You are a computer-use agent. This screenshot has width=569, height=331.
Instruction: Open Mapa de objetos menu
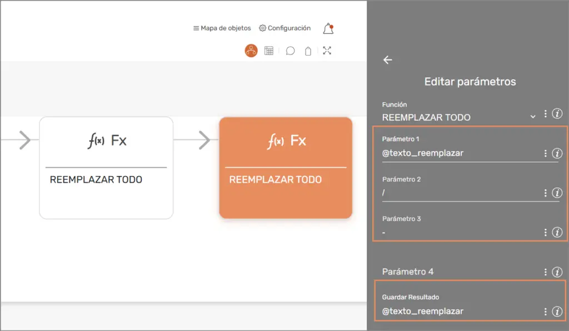(x=222, y=28)
